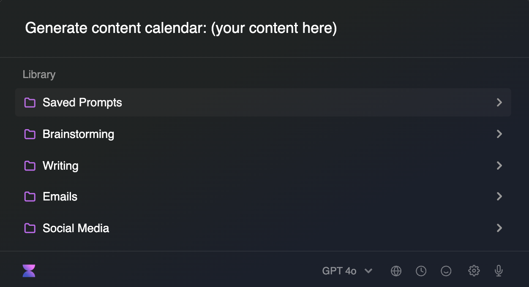Select the Social Media library entry
The width and height of the screenshot is (529, 287).
263,228
